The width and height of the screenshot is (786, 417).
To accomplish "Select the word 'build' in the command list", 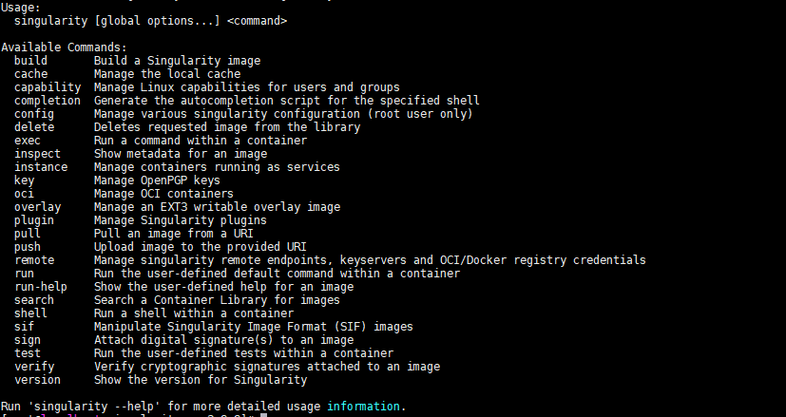I will coord(30,61).
